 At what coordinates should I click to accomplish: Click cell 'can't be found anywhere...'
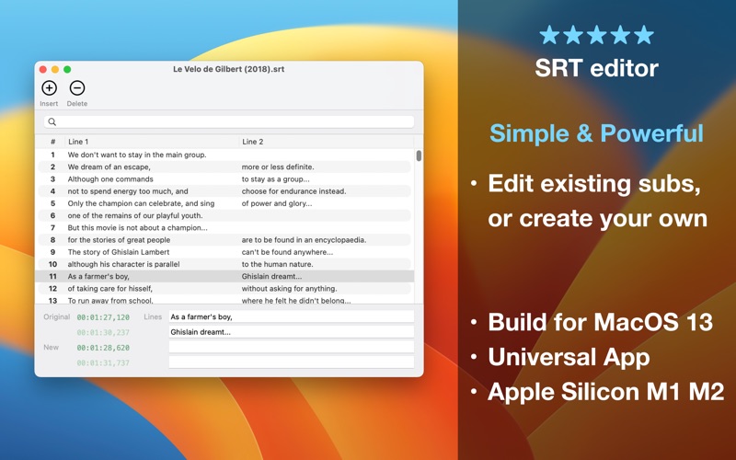(x=287, y=252)
